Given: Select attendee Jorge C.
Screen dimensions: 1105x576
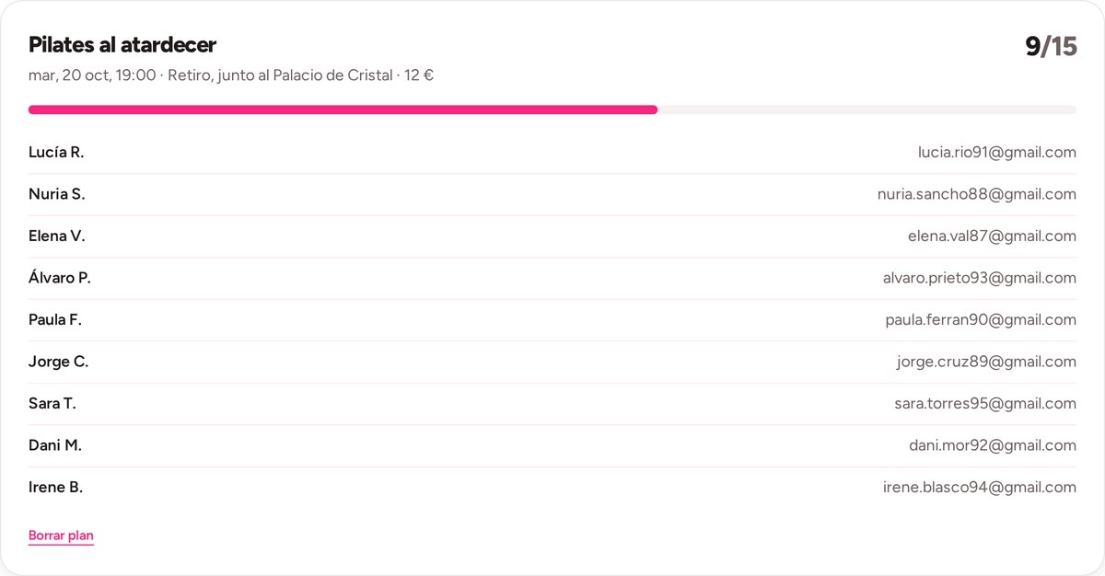Looking at the screenshot, I should pyautogui.click(x=58, y=362).
